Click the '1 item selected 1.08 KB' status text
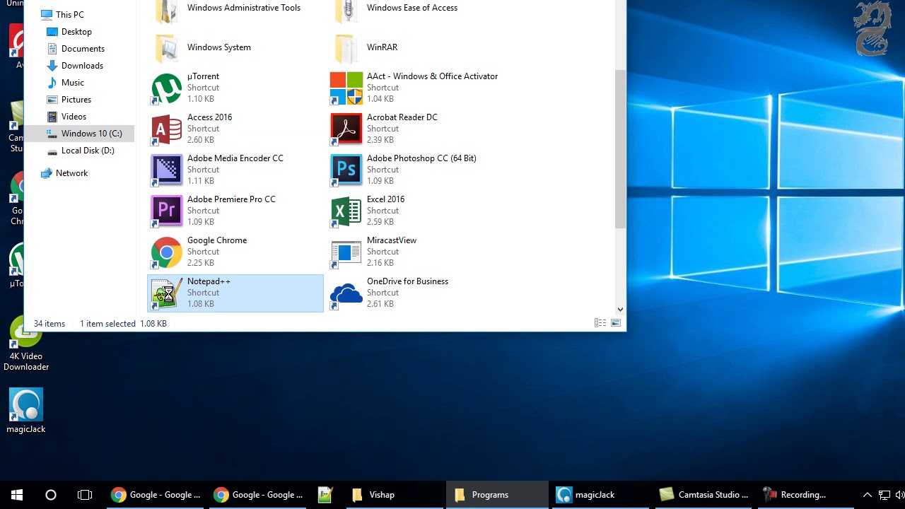 (123, 324)
